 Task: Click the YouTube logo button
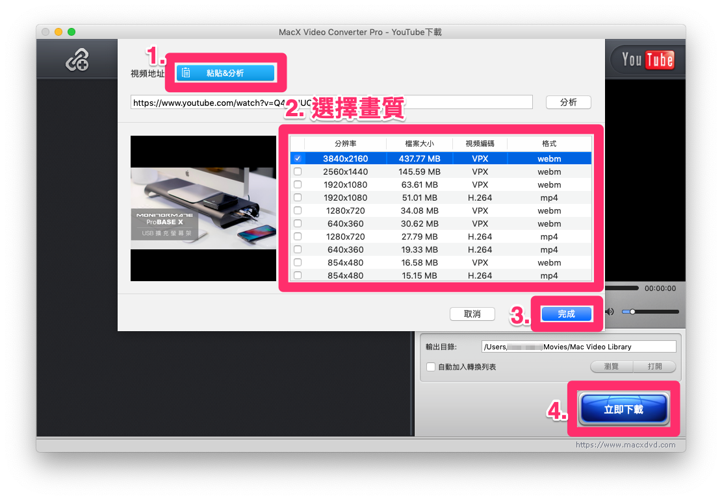pos(647,60)
